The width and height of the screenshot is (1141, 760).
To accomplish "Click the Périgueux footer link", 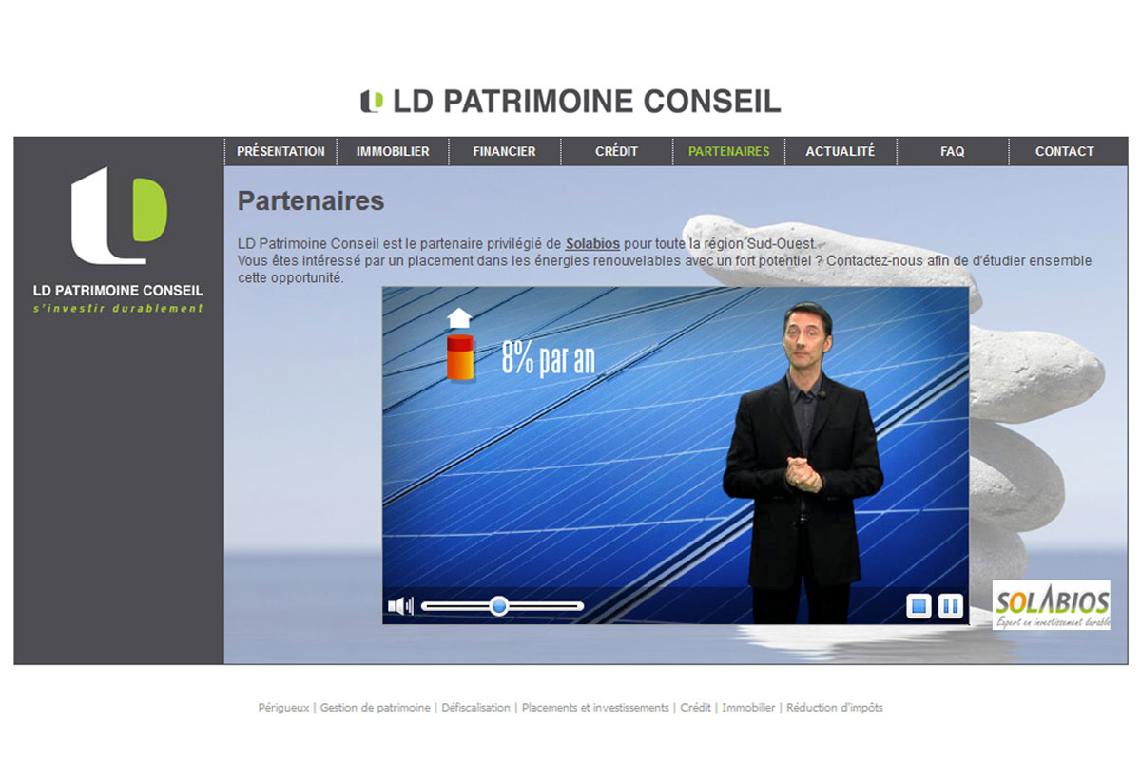I will coord(283,708).
